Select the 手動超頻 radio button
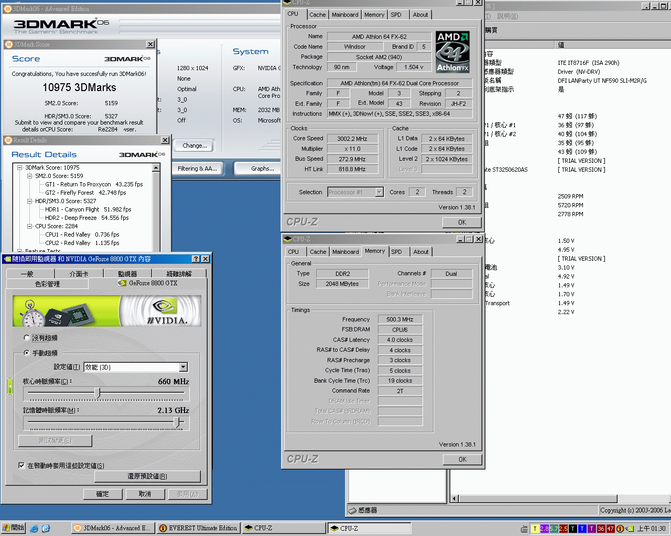This screenshot has width=671, height=536. pos(27,353)
